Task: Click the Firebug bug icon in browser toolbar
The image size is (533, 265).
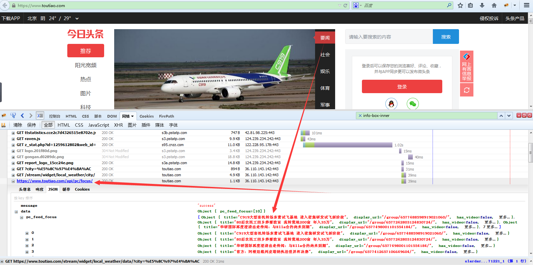Action: 506,5
